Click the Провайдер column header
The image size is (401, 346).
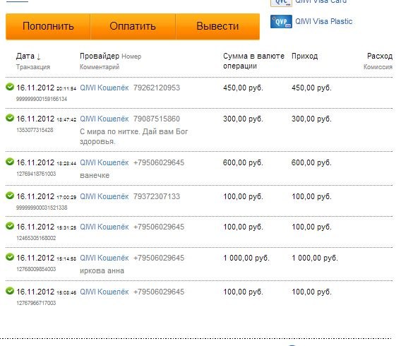(100, 56)
